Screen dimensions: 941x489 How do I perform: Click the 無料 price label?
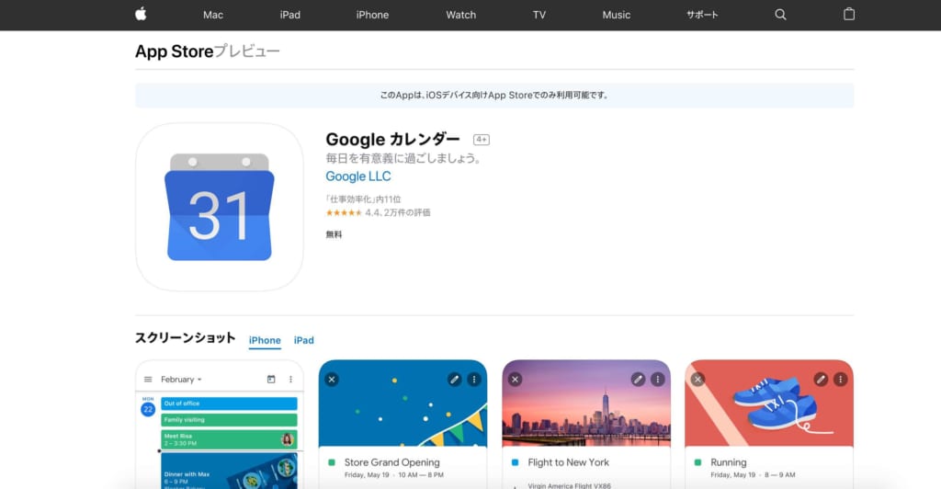coord(334,234)
